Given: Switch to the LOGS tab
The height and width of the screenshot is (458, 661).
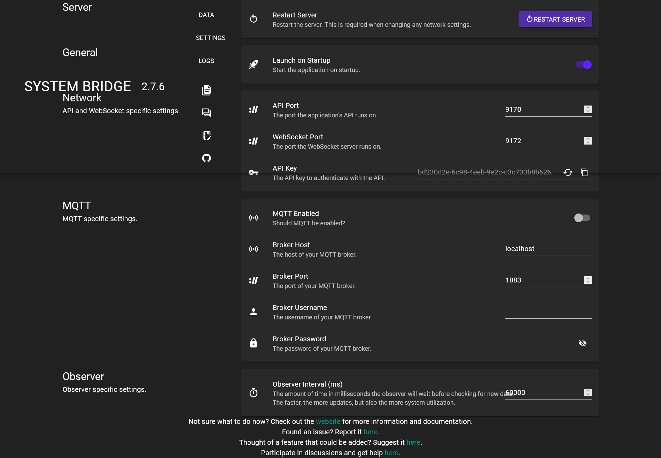Looking at the screenshot, I should tap(206, 61).
